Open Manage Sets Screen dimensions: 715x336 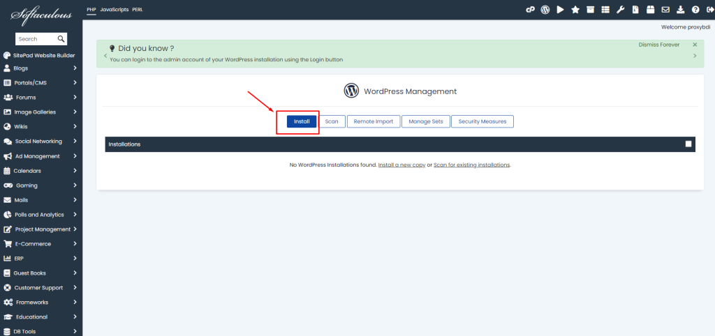point(425,121)
